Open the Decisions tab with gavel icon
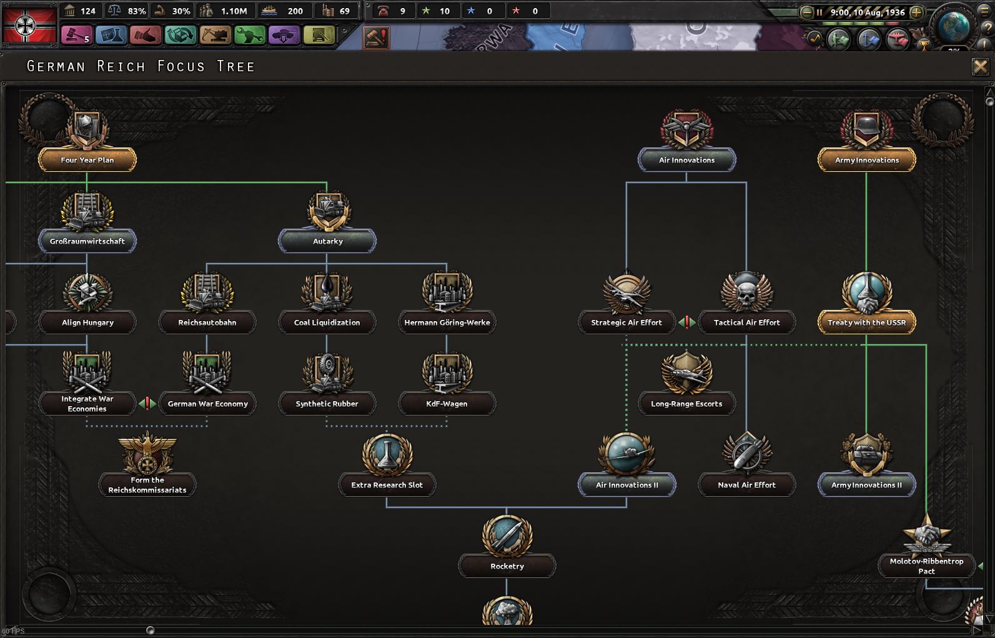This screenshot has height=638, width=995. pyautogui.click(x=76, y=36)
